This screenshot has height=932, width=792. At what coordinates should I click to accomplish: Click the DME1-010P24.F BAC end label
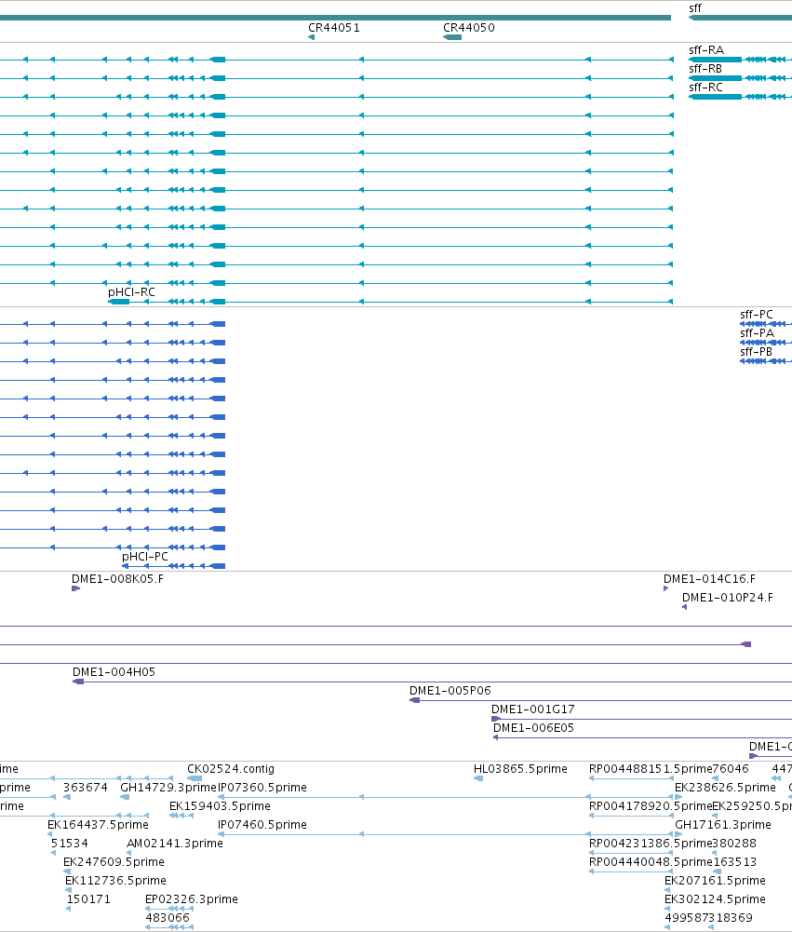coord(728,598)
